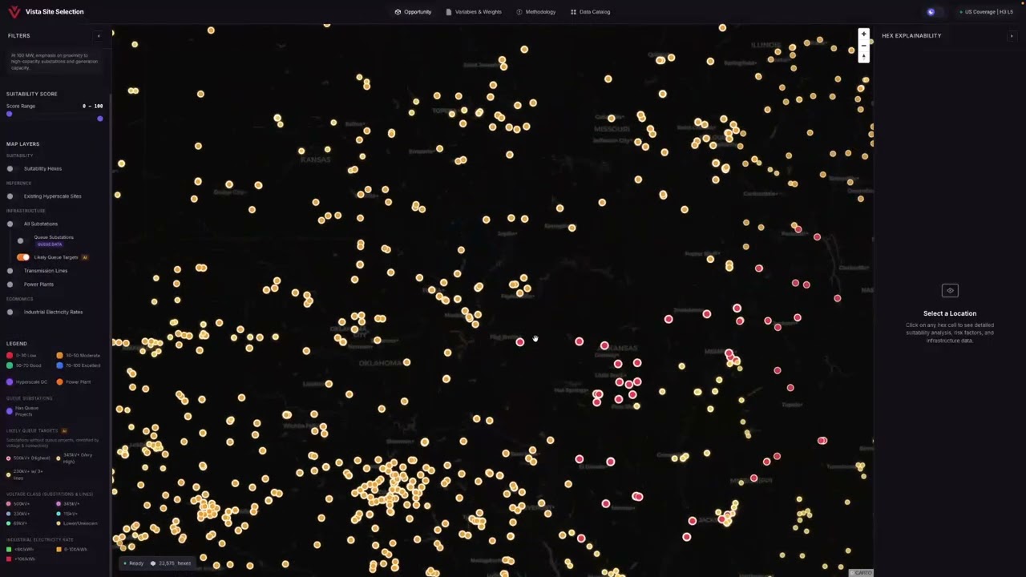Click the 22,575 hexes count
Image resolution: width=1026 pixels, height=577 pixels.
coord(172,563)
